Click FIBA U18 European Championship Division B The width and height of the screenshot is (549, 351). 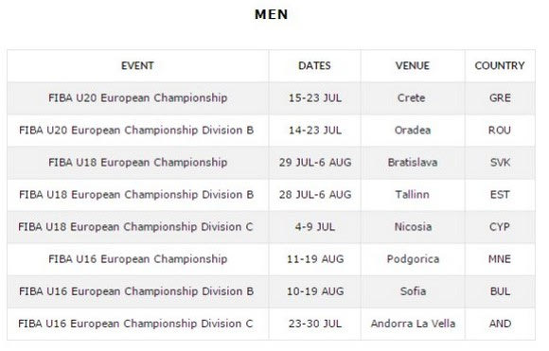tap(136, 195)
